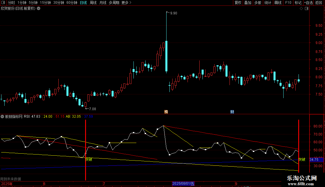The image size is (325, 187).
Task: Switch to 15分钟 period
Action: 45,3
